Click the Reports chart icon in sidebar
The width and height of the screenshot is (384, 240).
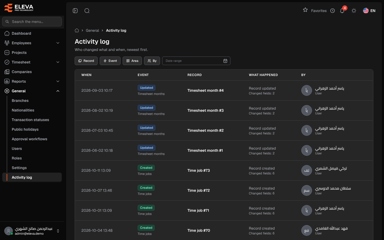[x=7, y=81]
